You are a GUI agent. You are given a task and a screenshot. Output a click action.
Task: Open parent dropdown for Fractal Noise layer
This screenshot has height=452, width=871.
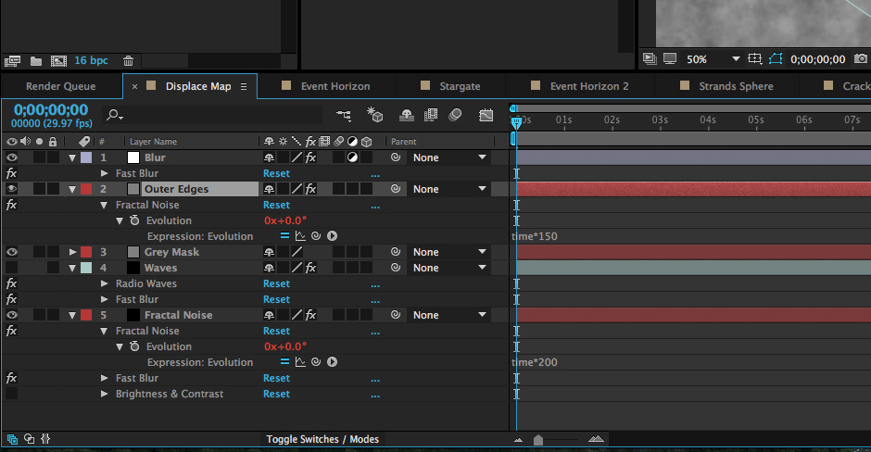click(x=448, y=315)
